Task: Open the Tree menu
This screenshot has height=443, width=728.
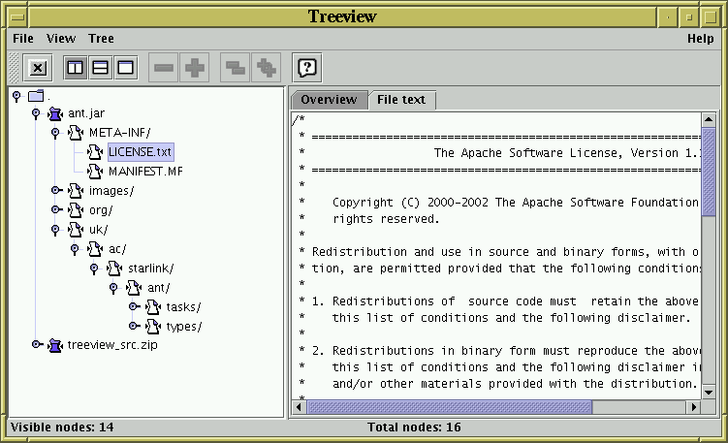Action: pyautogui.click(x=101, y=39)
